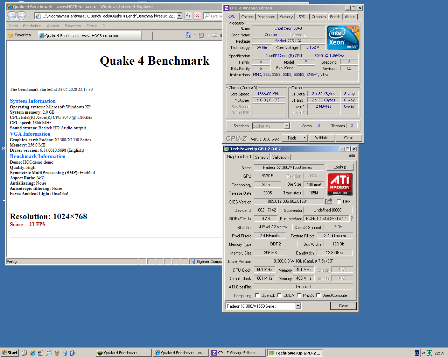
Task: Click the Quake 4 Benchmark IE tab
Action: pos(90,35)
